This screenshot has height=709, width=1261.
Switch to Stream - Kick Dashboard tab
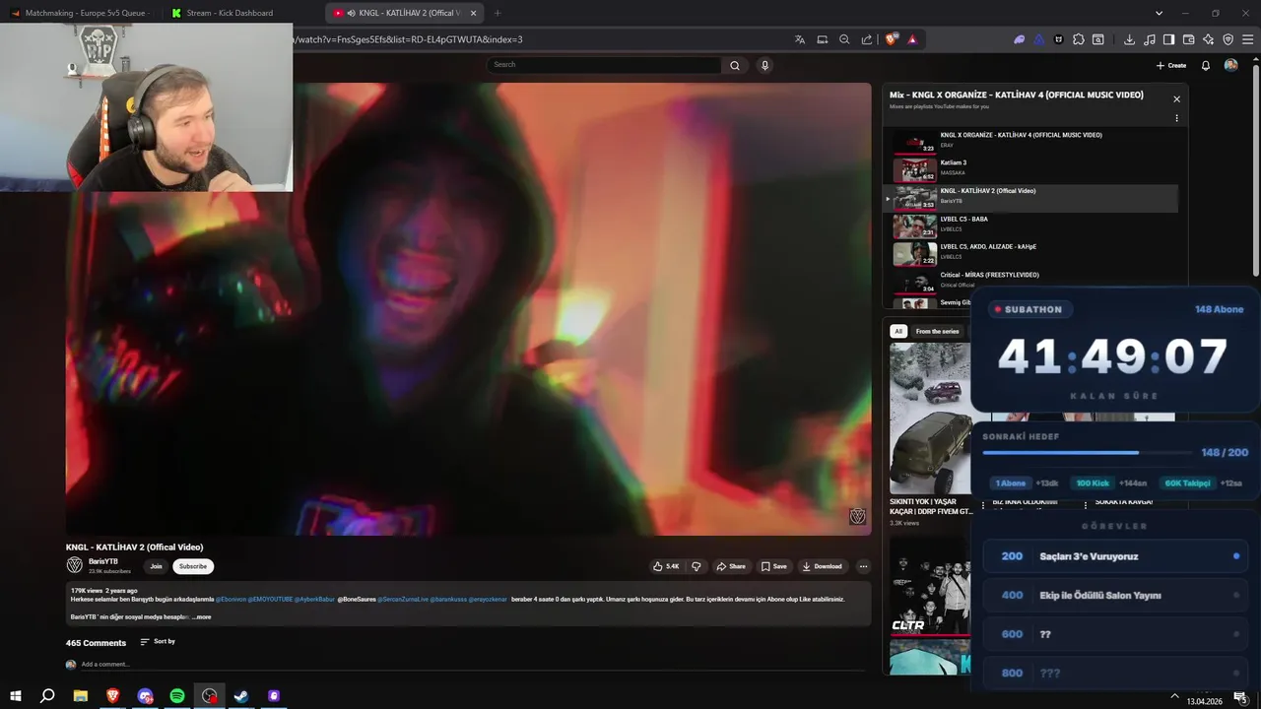click(229, 13)
